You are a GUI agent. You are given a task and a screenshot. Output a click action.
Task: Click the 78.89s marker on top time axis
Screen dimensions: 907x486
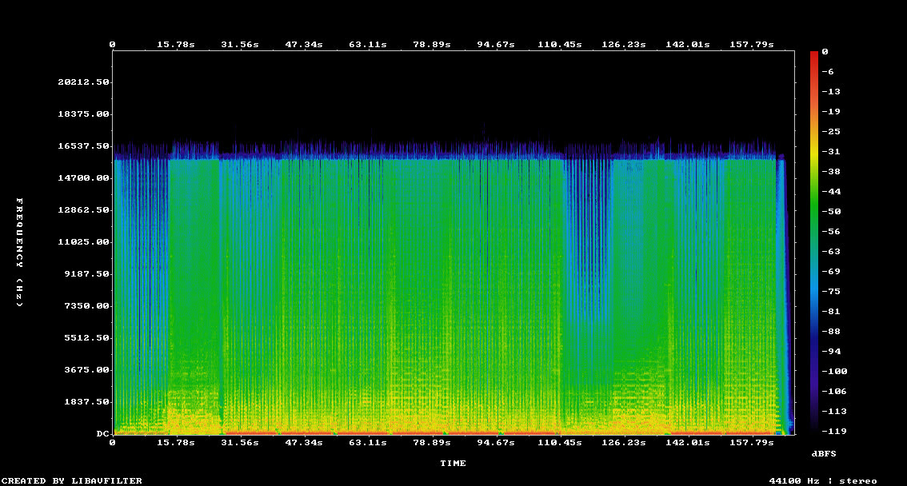tap(431, 44)
